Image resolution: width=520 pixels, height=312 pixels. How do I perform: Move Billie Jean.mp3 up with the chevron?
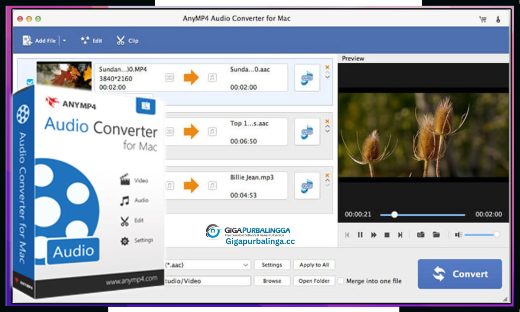point(328,181)
